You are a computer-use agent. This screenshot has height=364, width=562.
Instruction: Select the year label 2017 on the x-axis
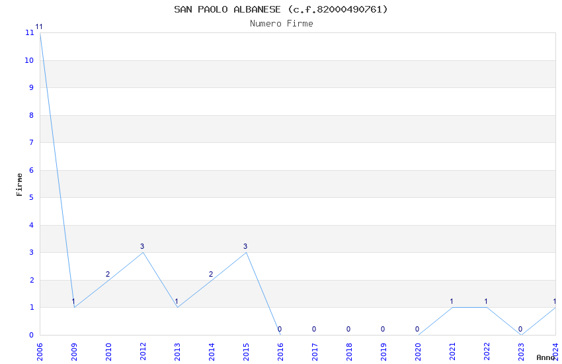(x=315, y=352)
